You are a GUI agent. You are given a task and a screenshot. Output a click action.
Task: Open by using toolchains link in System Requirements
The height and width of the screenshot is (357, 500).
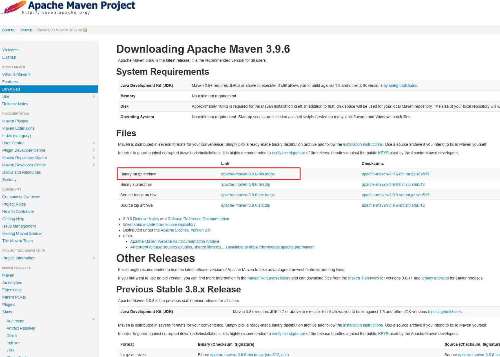point(400,85)
